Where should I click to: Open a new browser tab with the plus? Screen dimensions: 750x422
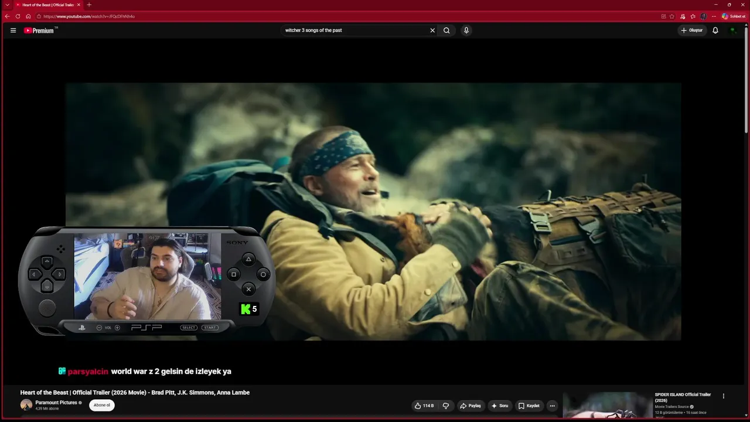tap(89, 5)
